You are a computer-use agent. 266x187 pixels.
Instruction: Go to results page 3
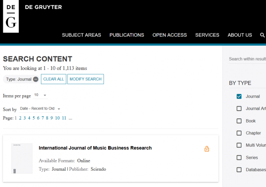[x=25, y=118]
